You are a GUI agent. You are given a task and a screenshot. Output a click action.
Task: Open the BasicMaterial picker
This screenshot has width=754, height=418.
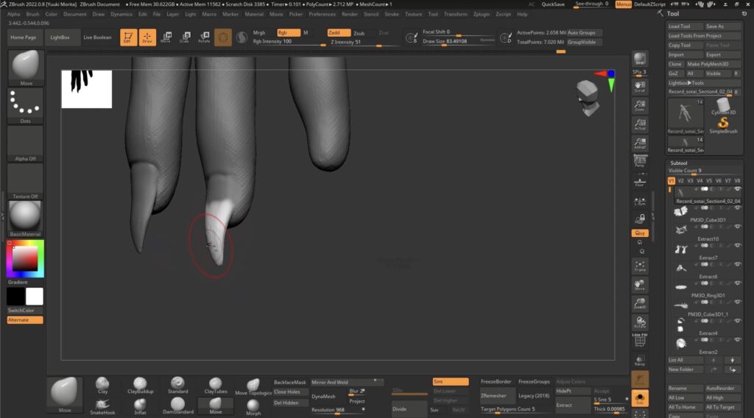pos(25,218)
